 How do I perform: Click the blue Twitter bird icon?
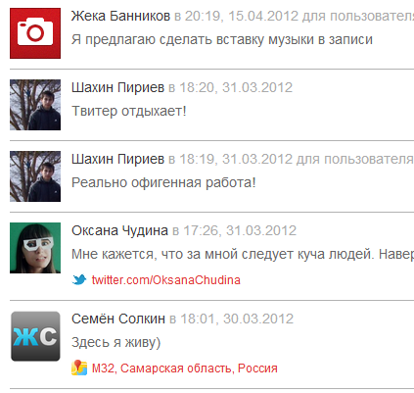coord(79,279)
